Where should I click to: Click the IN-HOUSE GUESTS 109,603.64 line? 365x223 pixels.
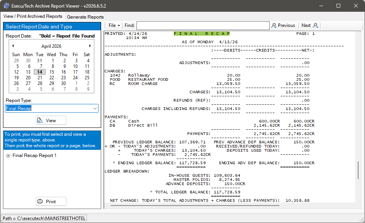click(x=205, y=176)
